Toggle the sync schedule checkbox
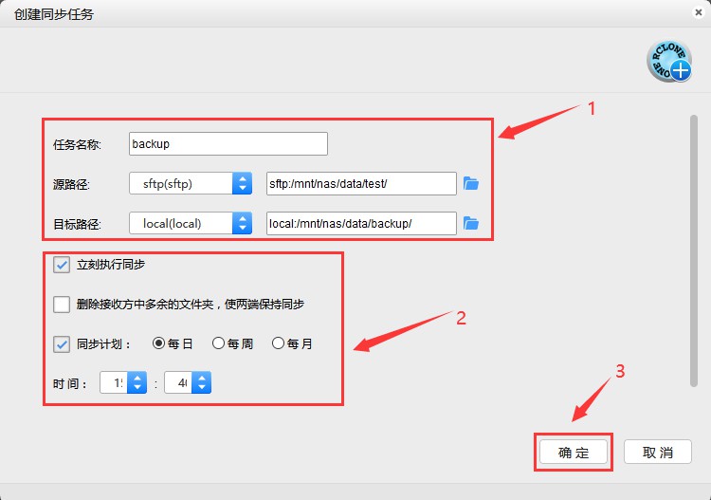This screenshot has width=711, height=500. 62,343
